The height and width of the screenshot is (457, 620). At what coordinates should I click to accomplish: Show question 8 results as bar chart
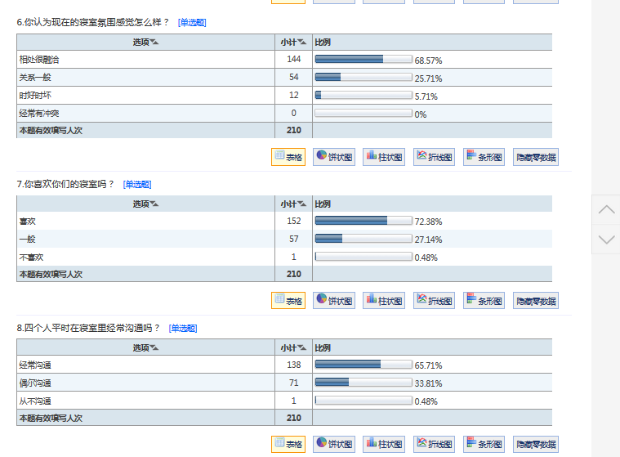pyautogui.click(x=484, y=444)
